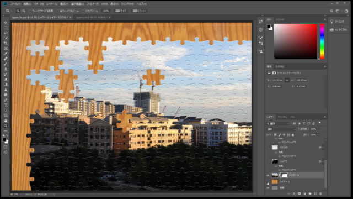Open the イメージ menu
This screenshot has width=353, height=199.
pos(39,4)
